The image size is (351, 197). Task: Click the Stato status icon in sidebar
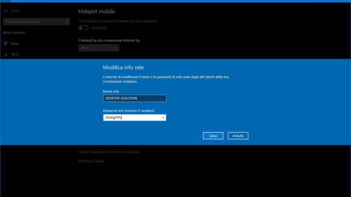(6, 44)
